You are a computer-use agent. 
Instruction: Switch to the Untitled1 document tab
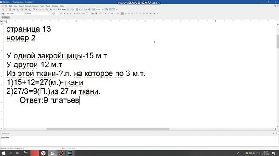(6, 17)
